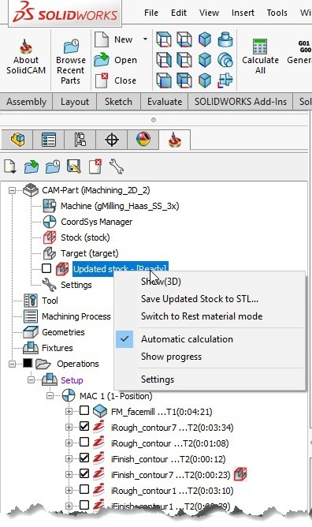
Task: Open the ConfigurationManager tab icon
Action: coord(80,140)
